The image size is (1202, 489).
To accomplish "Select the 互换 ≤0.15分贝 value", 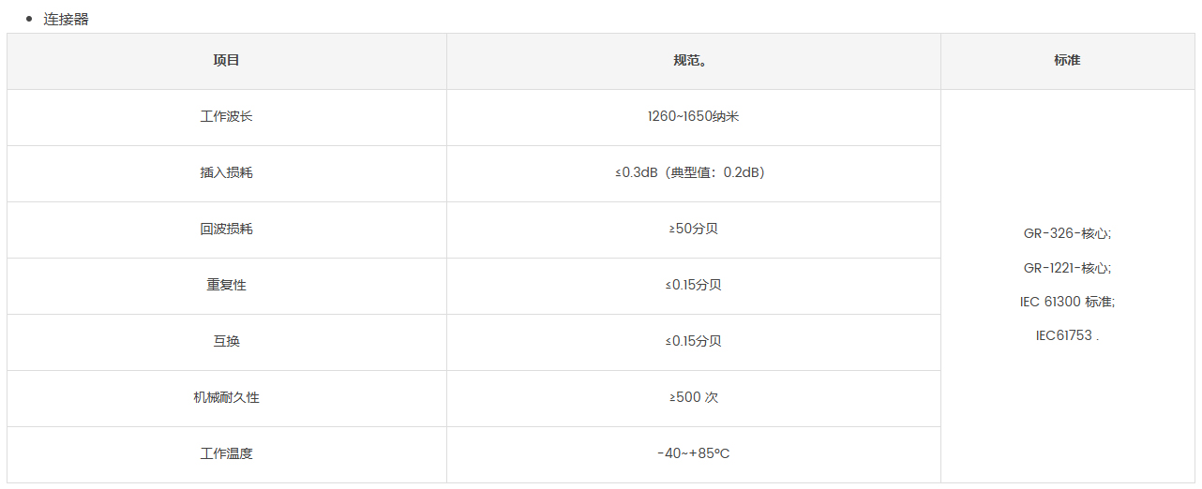I will [x=694, y=342].
